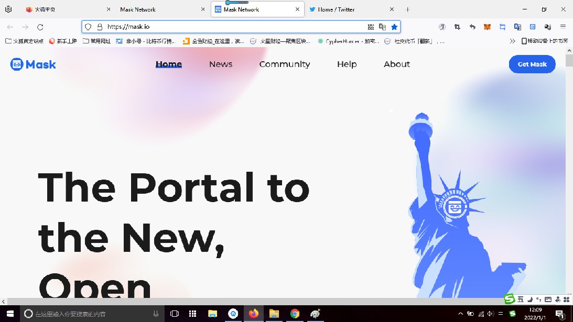Click the blue loop arrows extension icon
The height and width of the screenshot is (322, 573).
[x=502, y=27]
